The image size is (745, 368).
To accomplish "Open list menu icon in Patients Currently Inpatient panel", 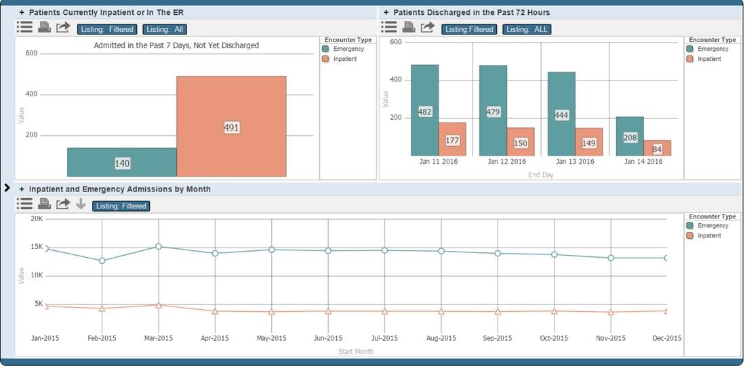I will 24,28.
